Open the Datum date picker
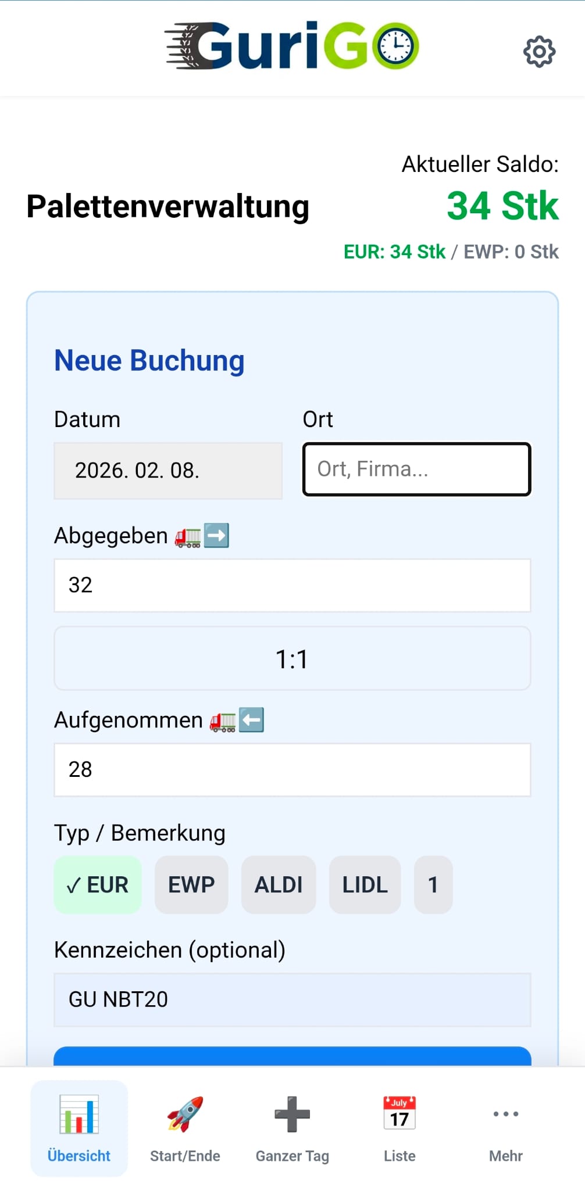Screen dimensions: 585x1190 tap(167, 471)
